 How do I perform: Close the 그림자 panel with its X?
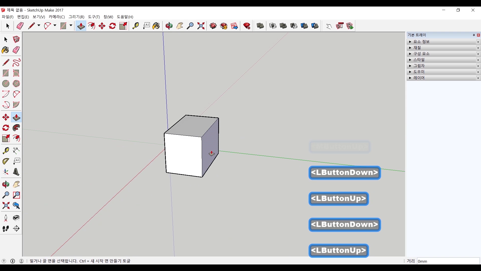478,66
